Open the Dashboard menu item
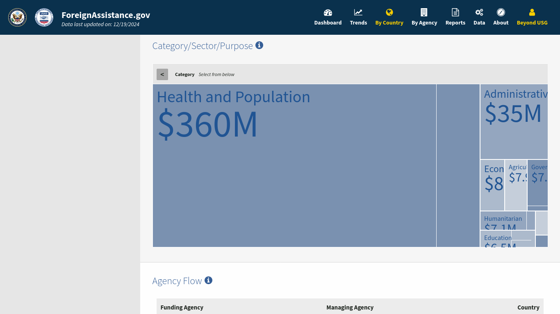Image resolution: width=560 pixels, height=314 pixels. pyautogui.click(x=328, y=23)
